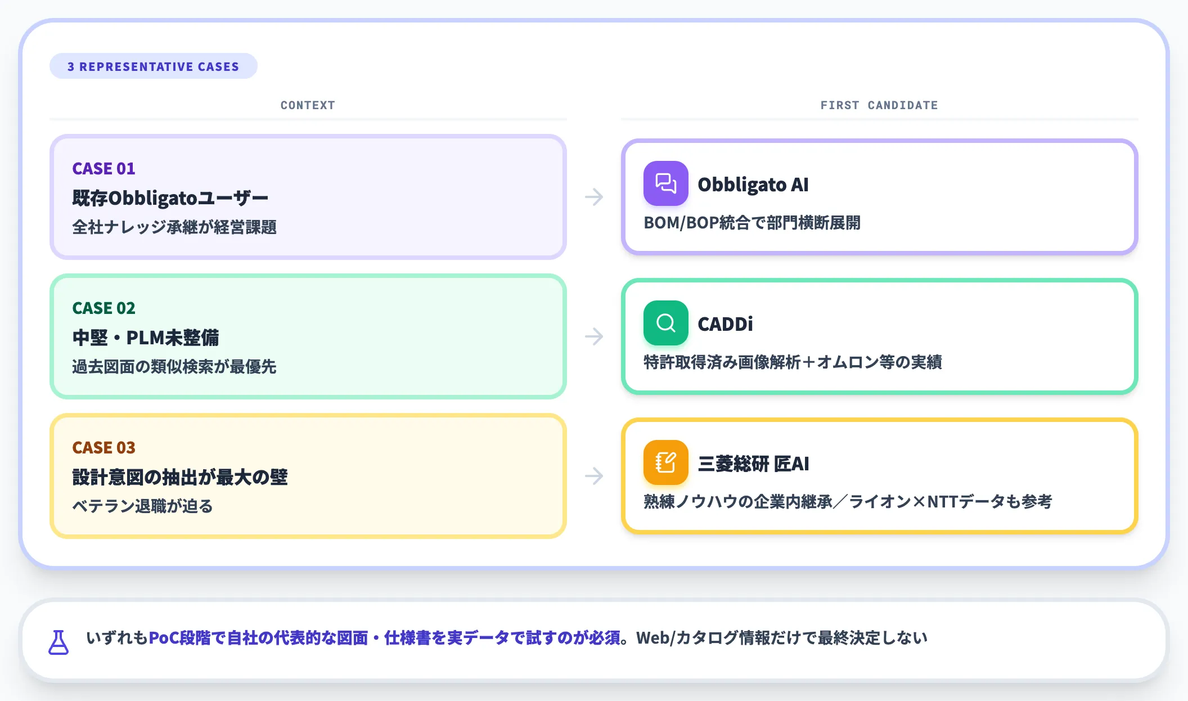Click the 3 REPRESENTATIVE CASES badge
The image size is (1188, 701).
pos(154,66)
